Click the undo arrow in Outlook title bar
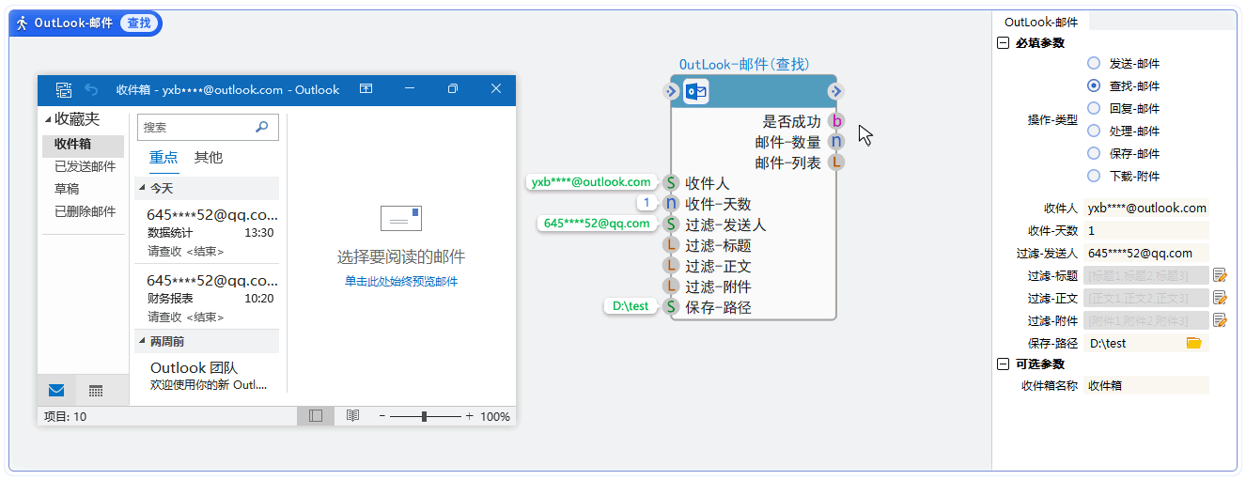The image size is (1246, 480). (91, 89)
